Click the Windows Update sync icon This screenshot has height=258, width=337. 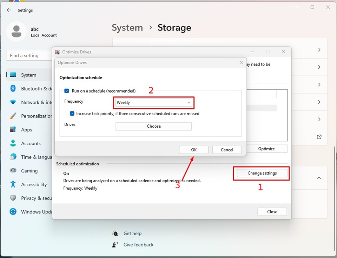click(13, 212)
